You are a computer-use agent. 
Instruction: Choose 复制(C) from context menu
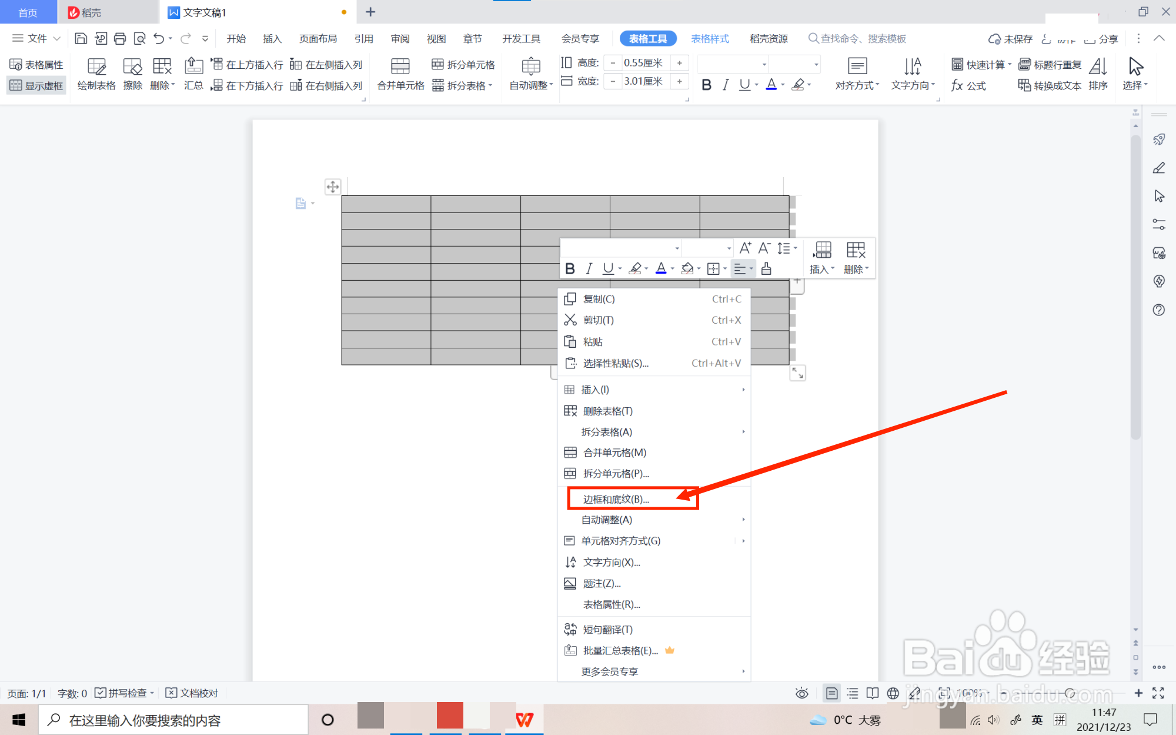654,299
